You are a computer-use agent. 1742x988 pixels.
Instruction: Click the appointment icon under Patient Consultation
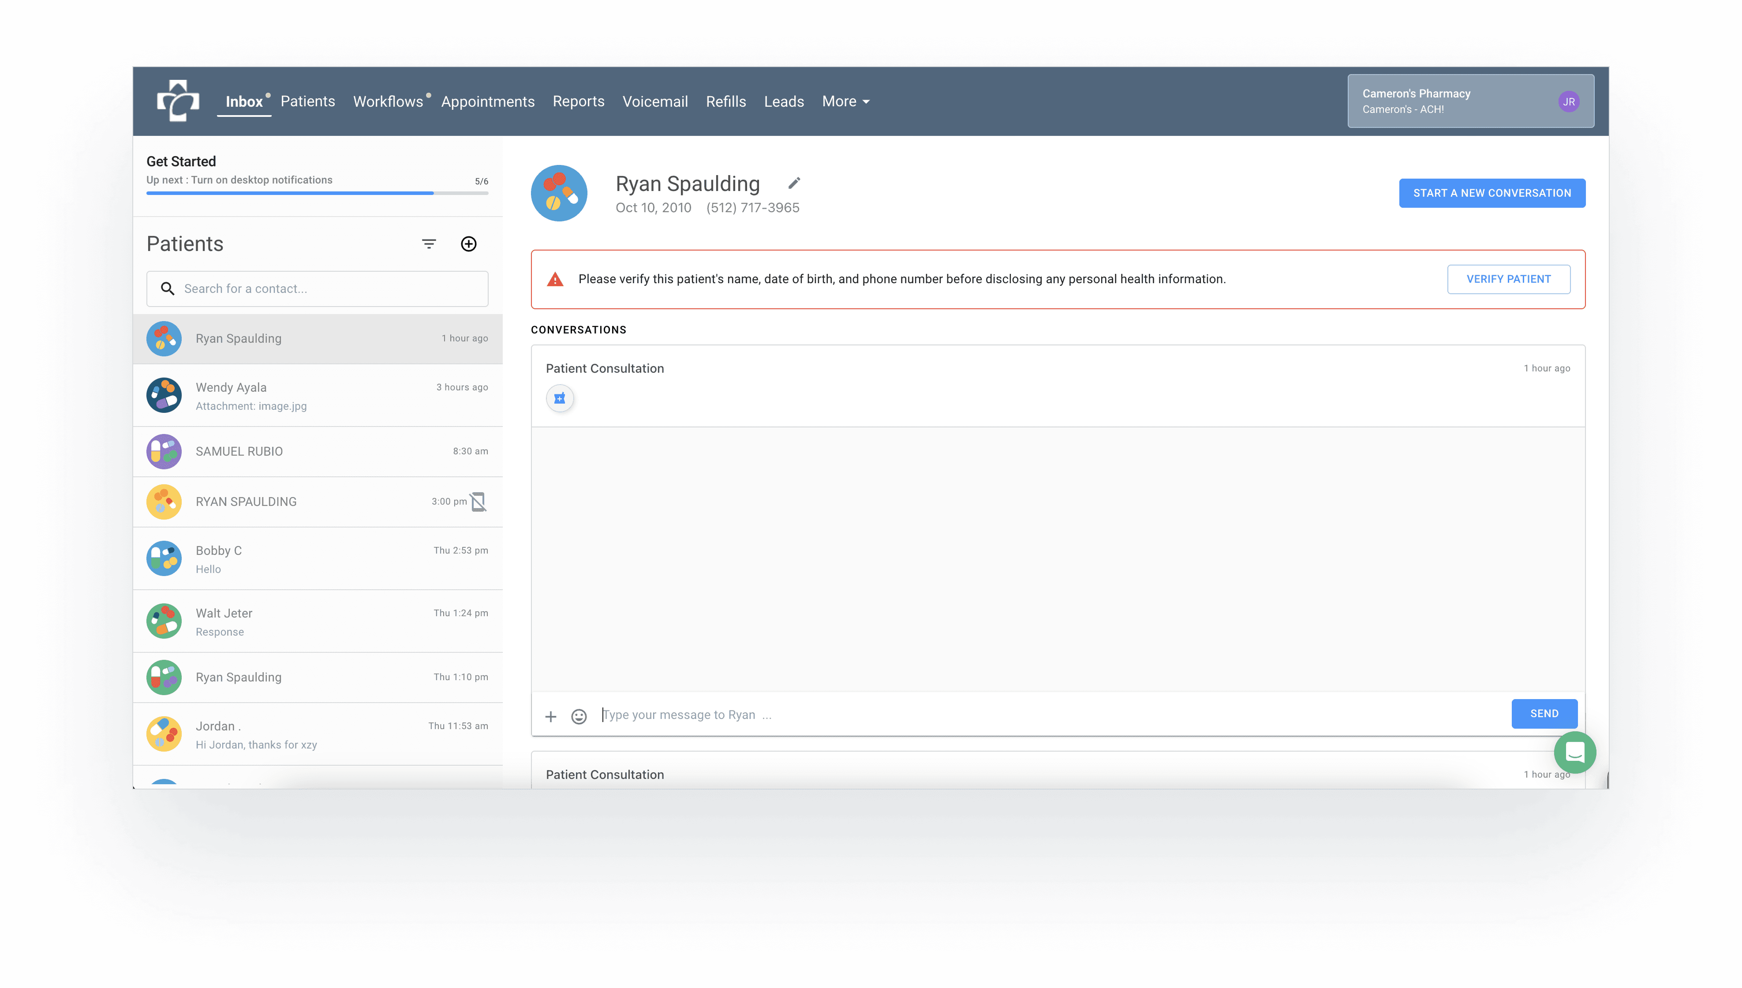pyautogui.click(x=560, y=398)
